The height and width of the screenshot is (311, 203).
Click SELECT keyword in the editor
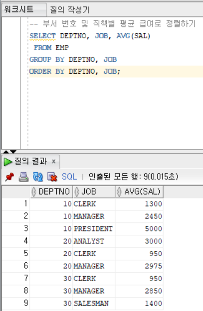(42, 36)
